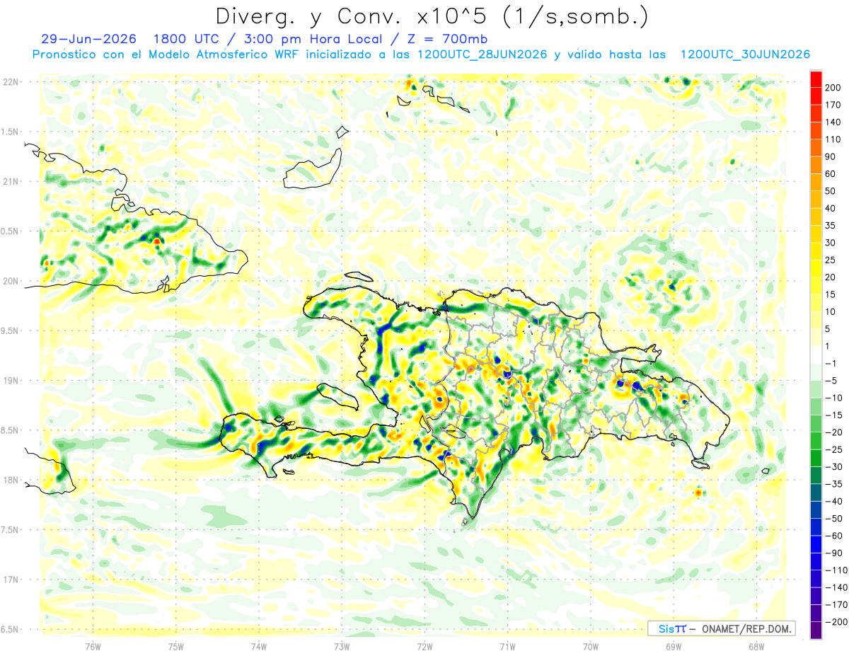Screen dimensions: 849x656
Task: Click the '-5' color scale label
Action: [x=831, y=381]
